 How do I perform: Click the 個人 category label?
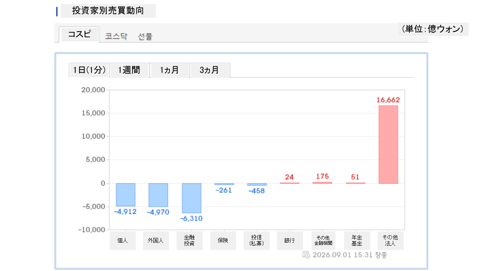click(123, 241)
